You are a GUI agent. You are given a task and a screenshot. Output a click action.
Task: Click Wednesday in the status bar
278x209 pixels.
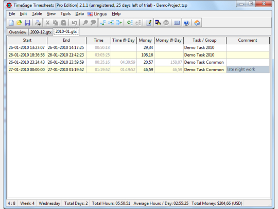click(x=49, y=203)
